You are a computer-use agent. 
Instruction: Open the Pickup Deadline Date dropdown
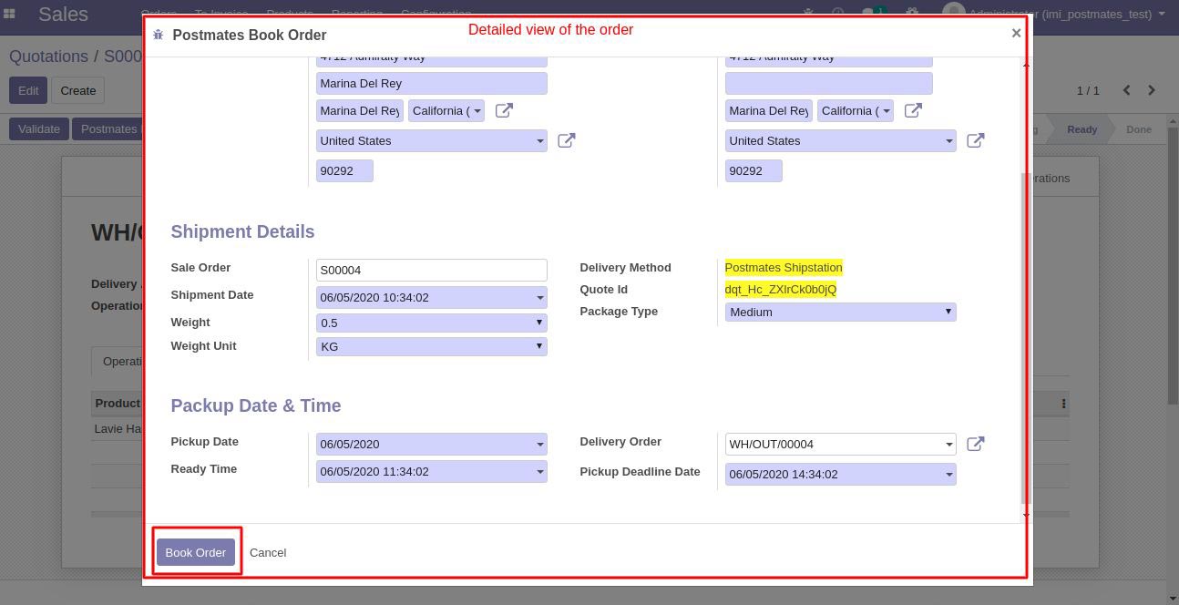(x=949, y=474)
